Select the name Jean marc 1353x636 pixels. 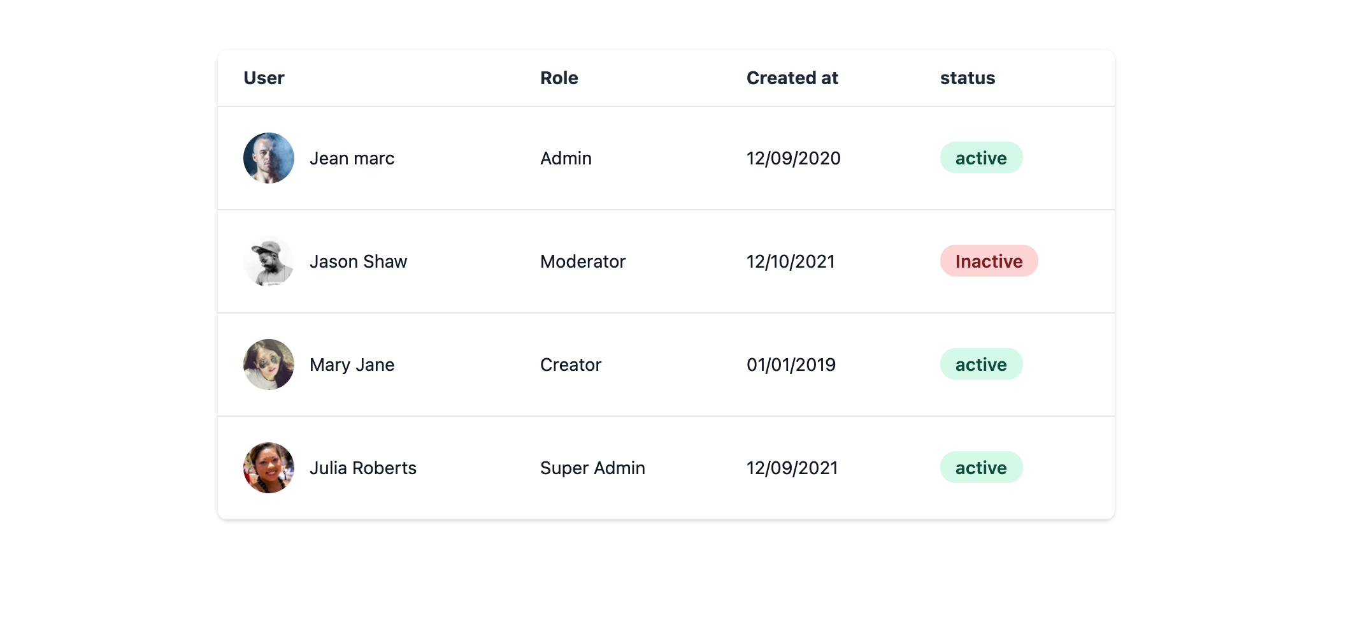tap(352, 158)
